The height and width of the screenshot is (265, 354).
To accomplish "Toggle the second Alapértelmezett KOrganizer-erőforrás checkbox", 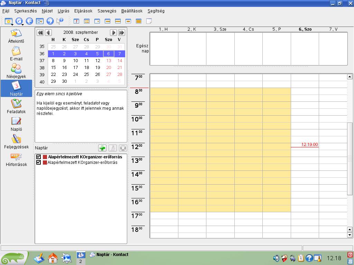I will click(x=38, y=162).
